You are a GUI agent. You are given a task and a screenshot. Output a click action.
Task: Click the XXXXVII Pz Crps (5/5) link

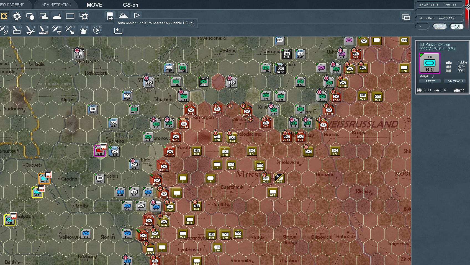(437, 49)
